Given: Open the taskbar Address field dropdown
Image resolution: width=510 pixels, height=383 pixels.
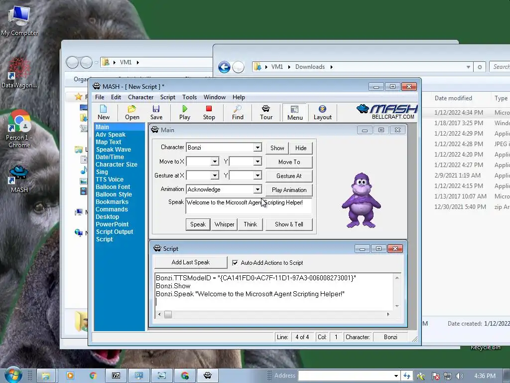Looking at the screenshot, I should tap(396, 376).
